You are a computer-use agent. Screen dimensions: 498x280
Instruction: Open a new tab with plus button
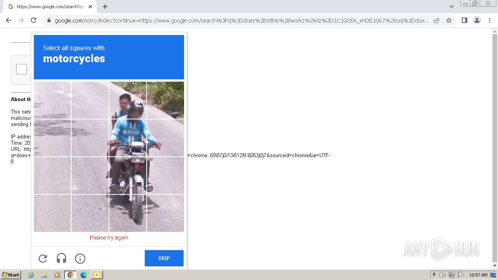tap(105, 7)
